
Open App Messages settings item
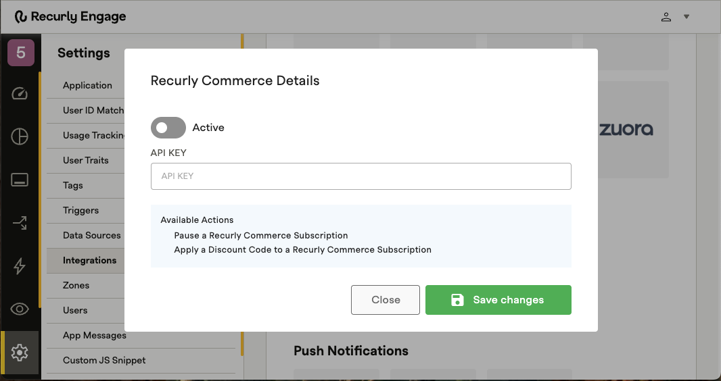94,336
